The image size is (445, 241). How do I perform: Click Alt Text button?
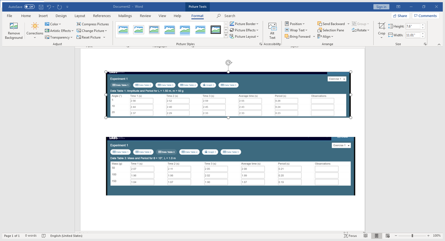tap(272, 31)
